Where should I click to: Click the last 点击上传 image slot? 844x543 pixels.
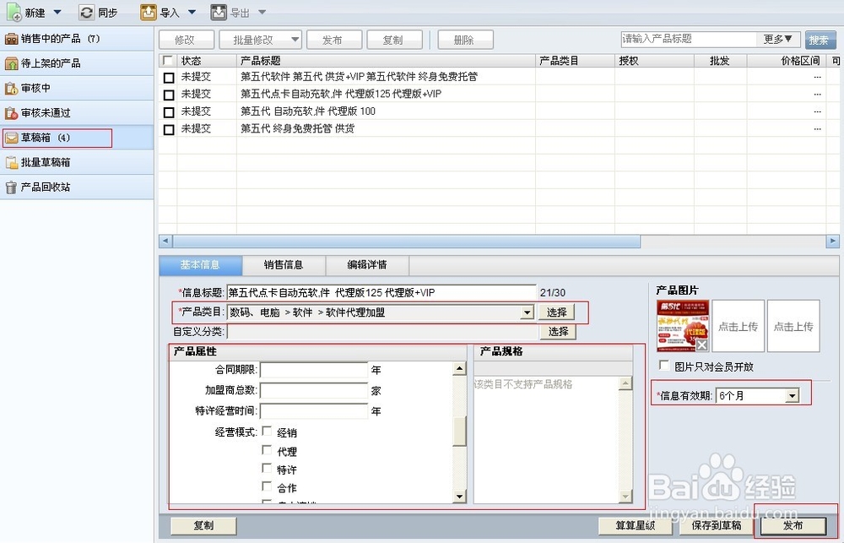793,326
